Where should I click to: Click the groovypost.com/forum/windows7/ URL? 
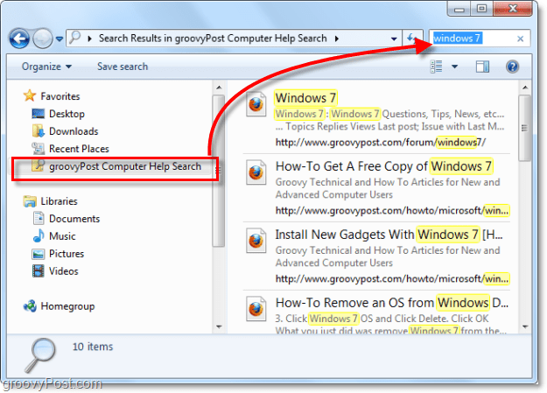(x=380, y=142)
